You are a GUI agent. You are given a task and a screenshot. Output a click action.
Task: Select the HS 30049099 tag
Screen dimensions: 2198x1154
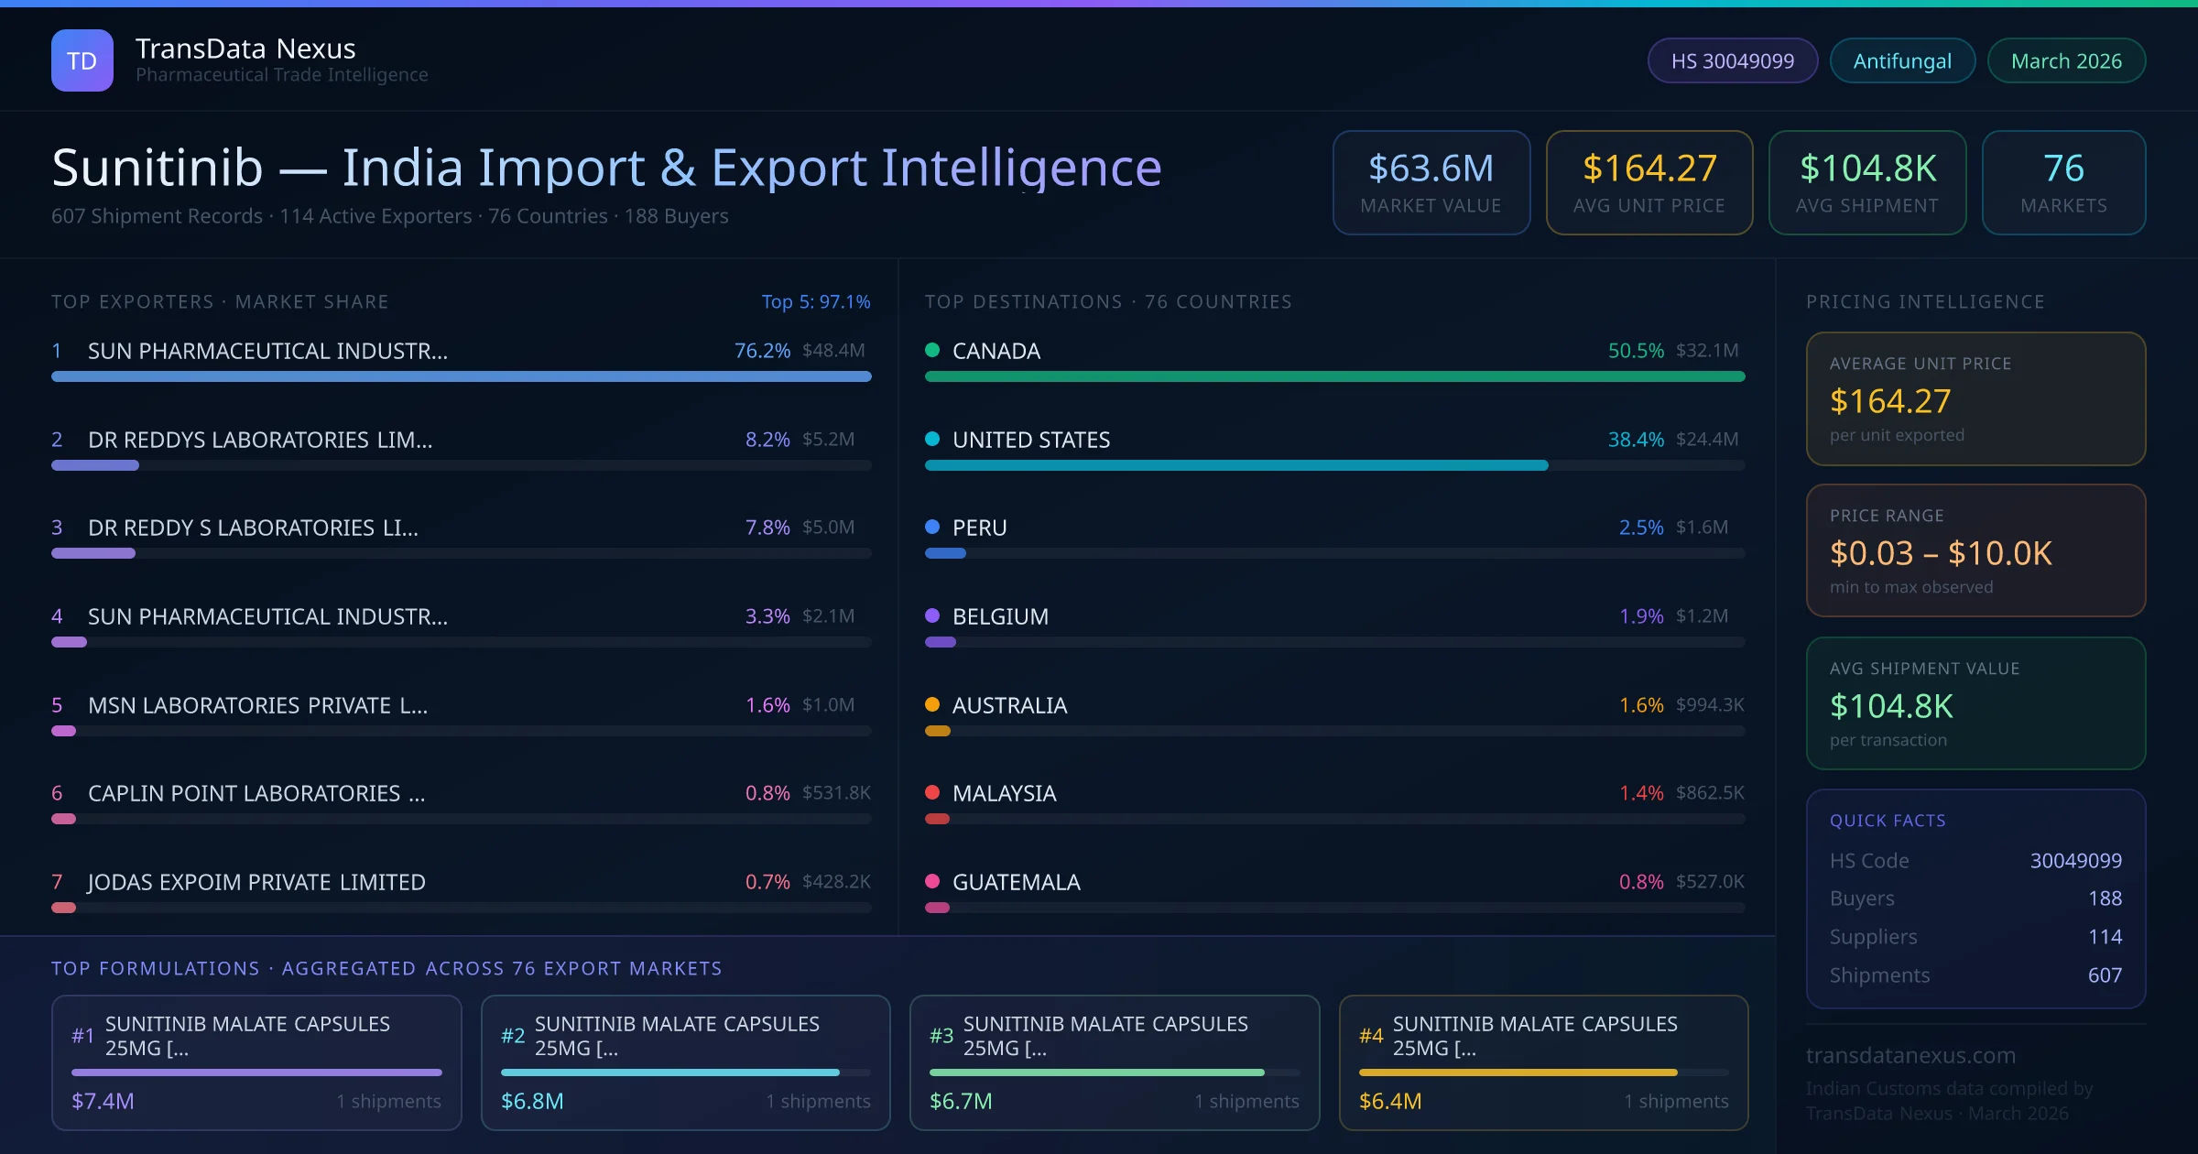click(1732, 60)
